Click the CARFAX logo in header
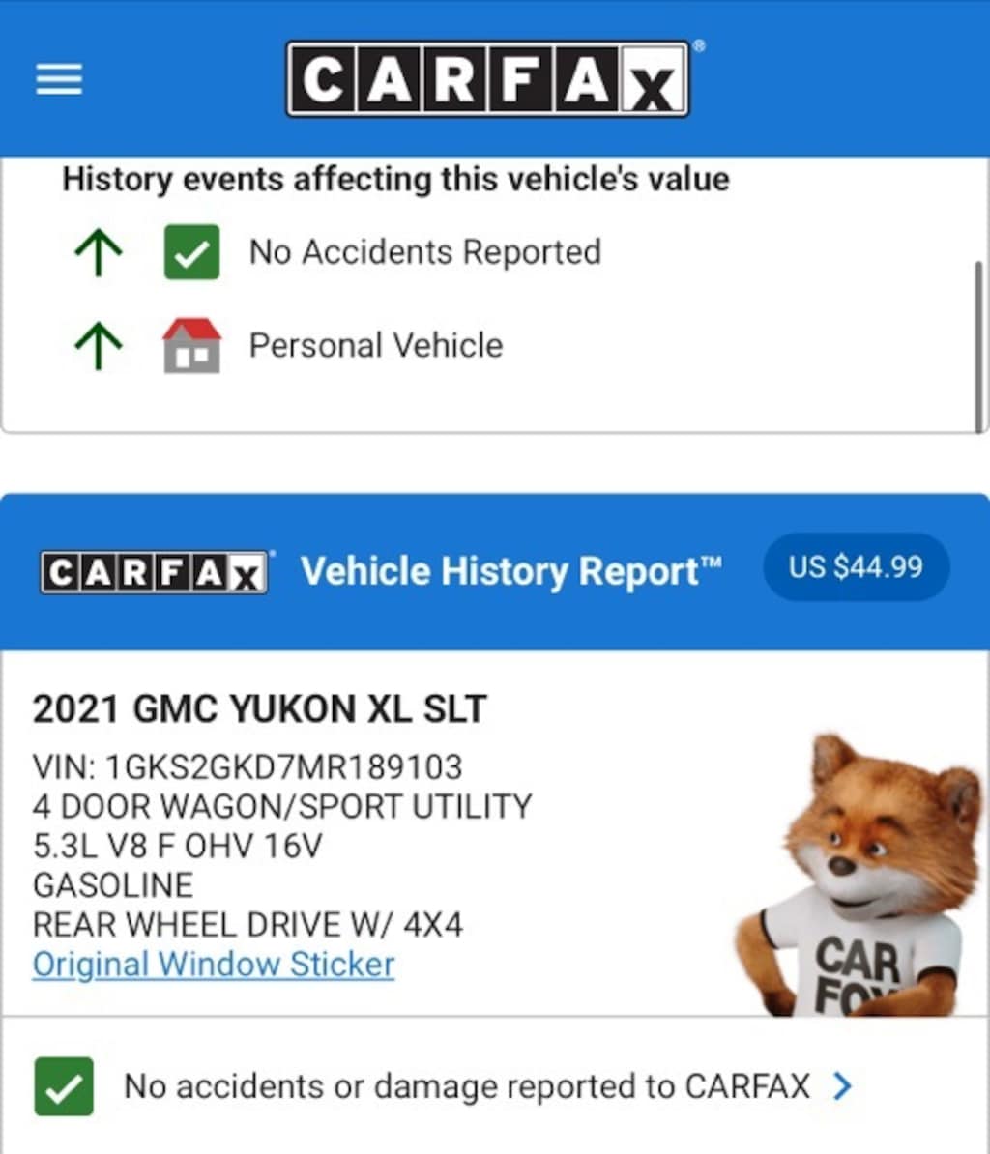 (488, 78)
